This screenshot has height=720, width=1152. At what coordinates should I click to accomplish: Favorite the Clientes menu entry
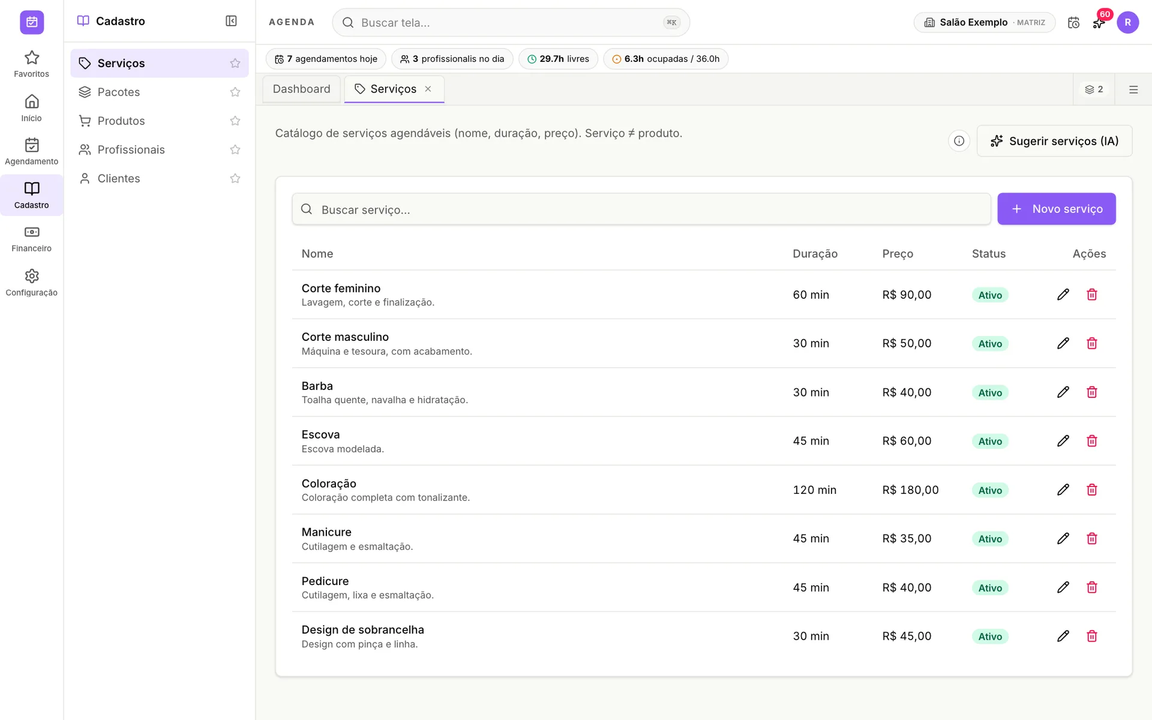[x=235, y=178]
